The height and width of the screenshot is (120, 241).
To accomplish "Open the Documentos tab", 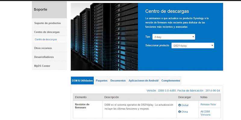I will point(118,80).
